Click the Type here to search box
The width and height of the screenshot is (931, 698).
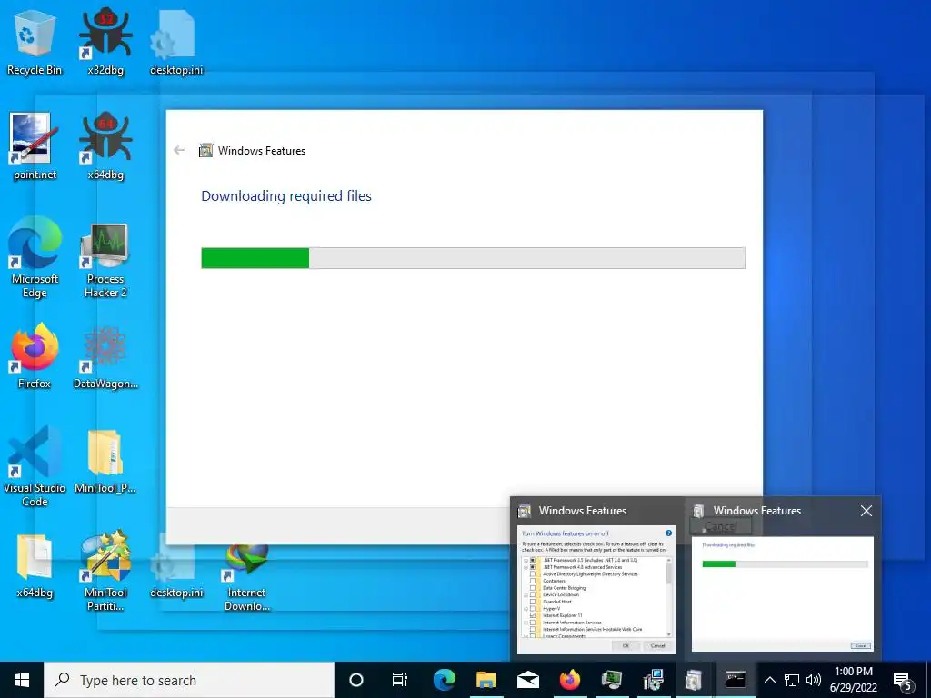(x=189, y=680)
